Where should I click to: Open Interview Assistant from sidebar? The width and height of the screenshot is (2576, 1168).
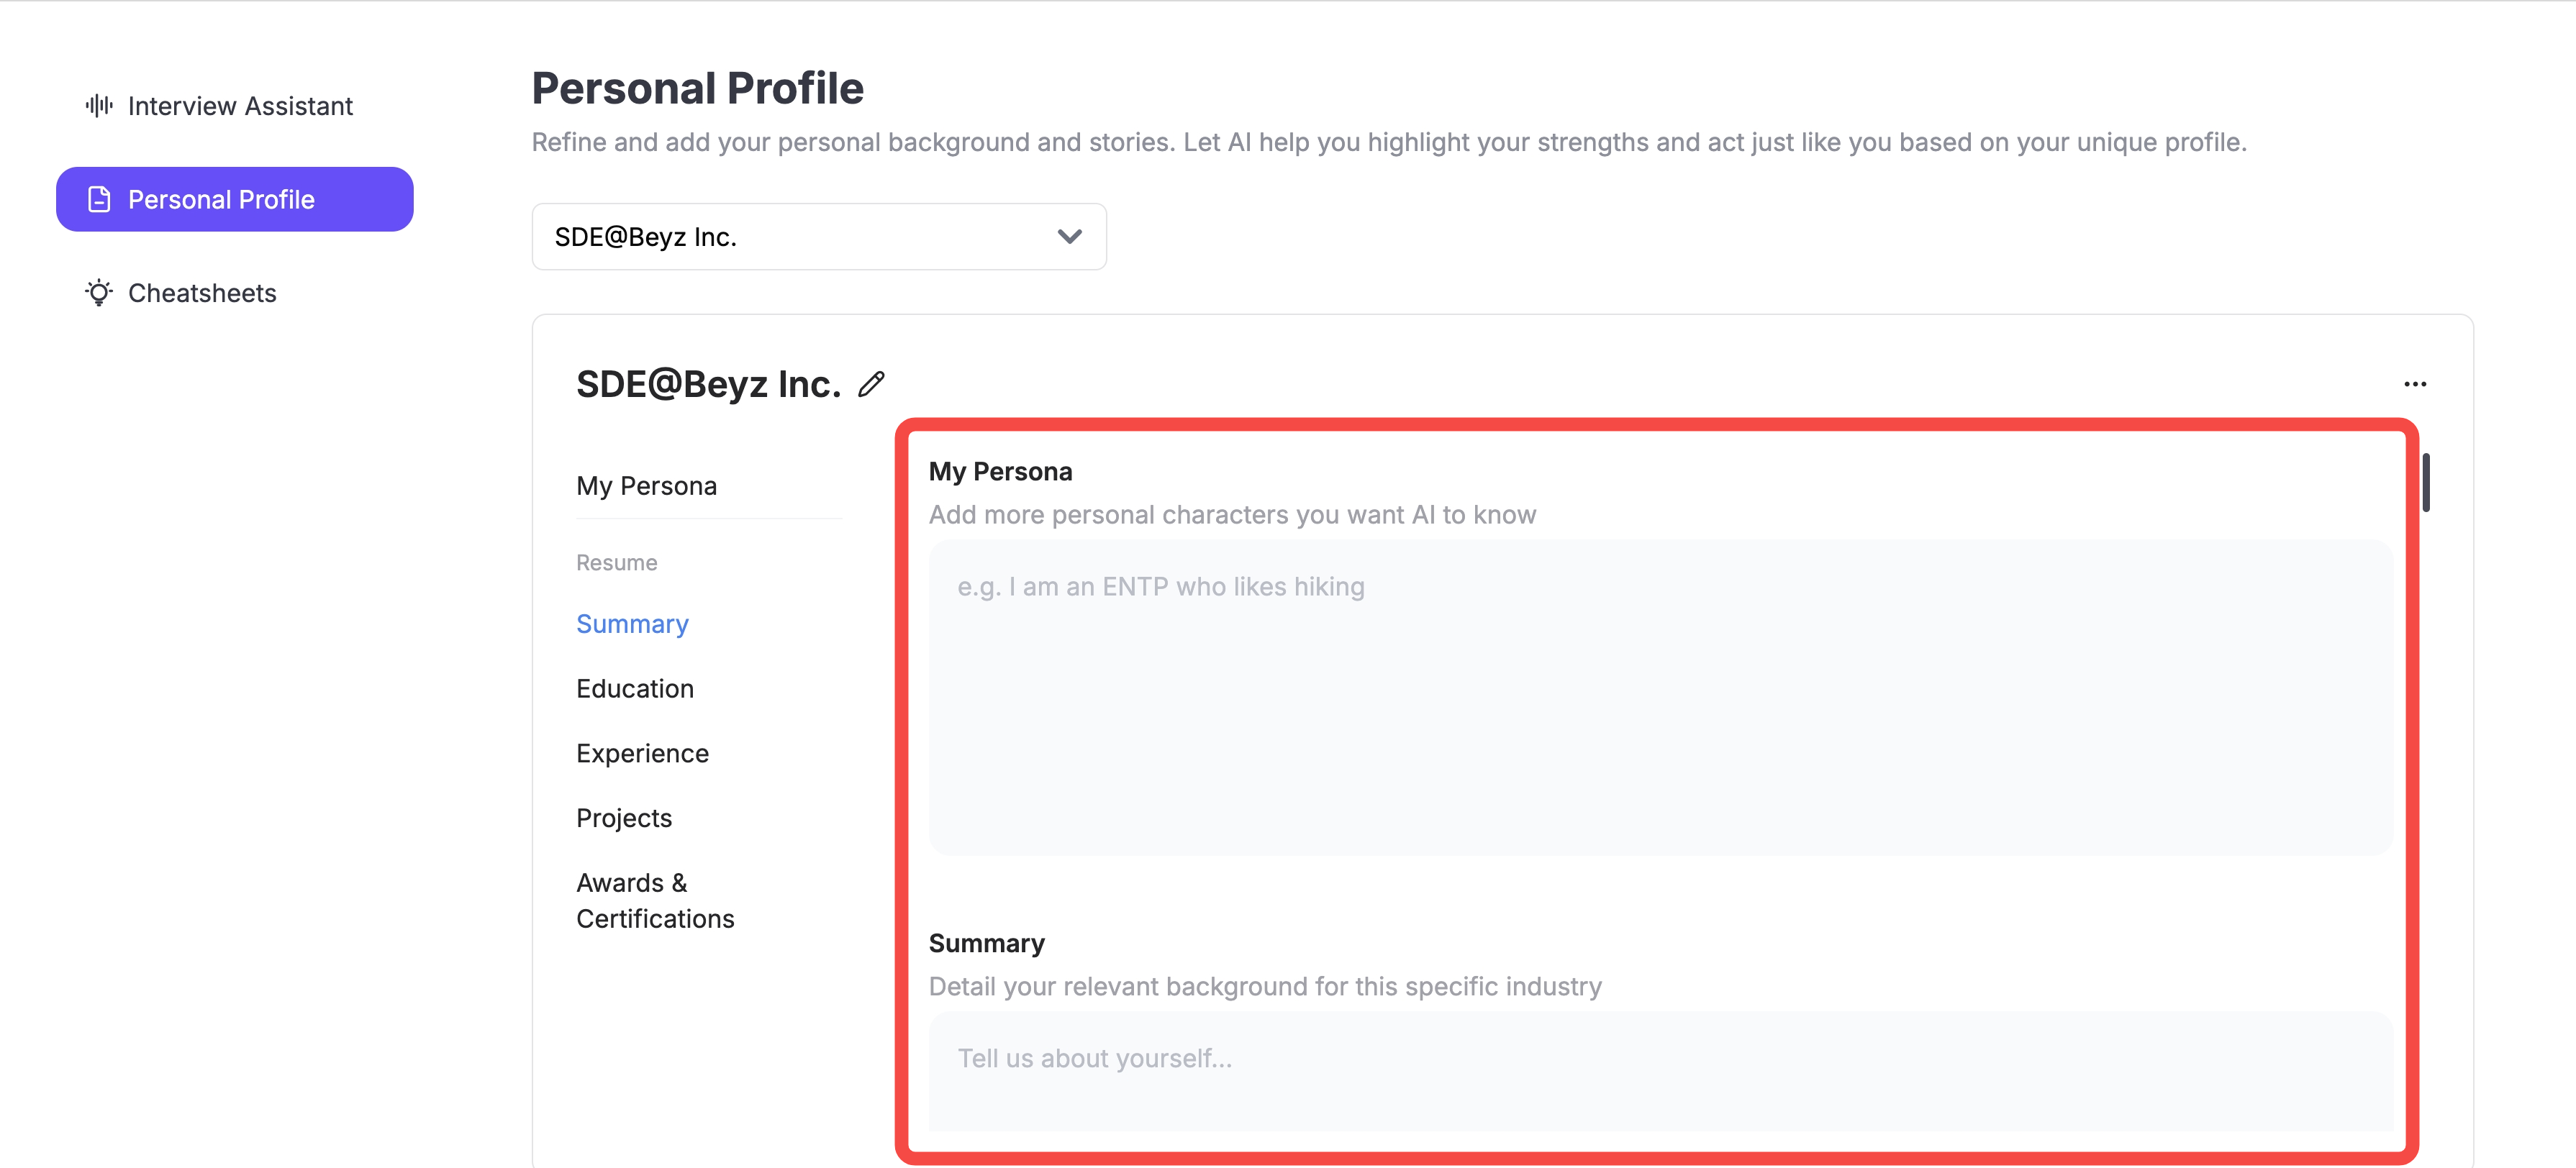pos(240,106)
